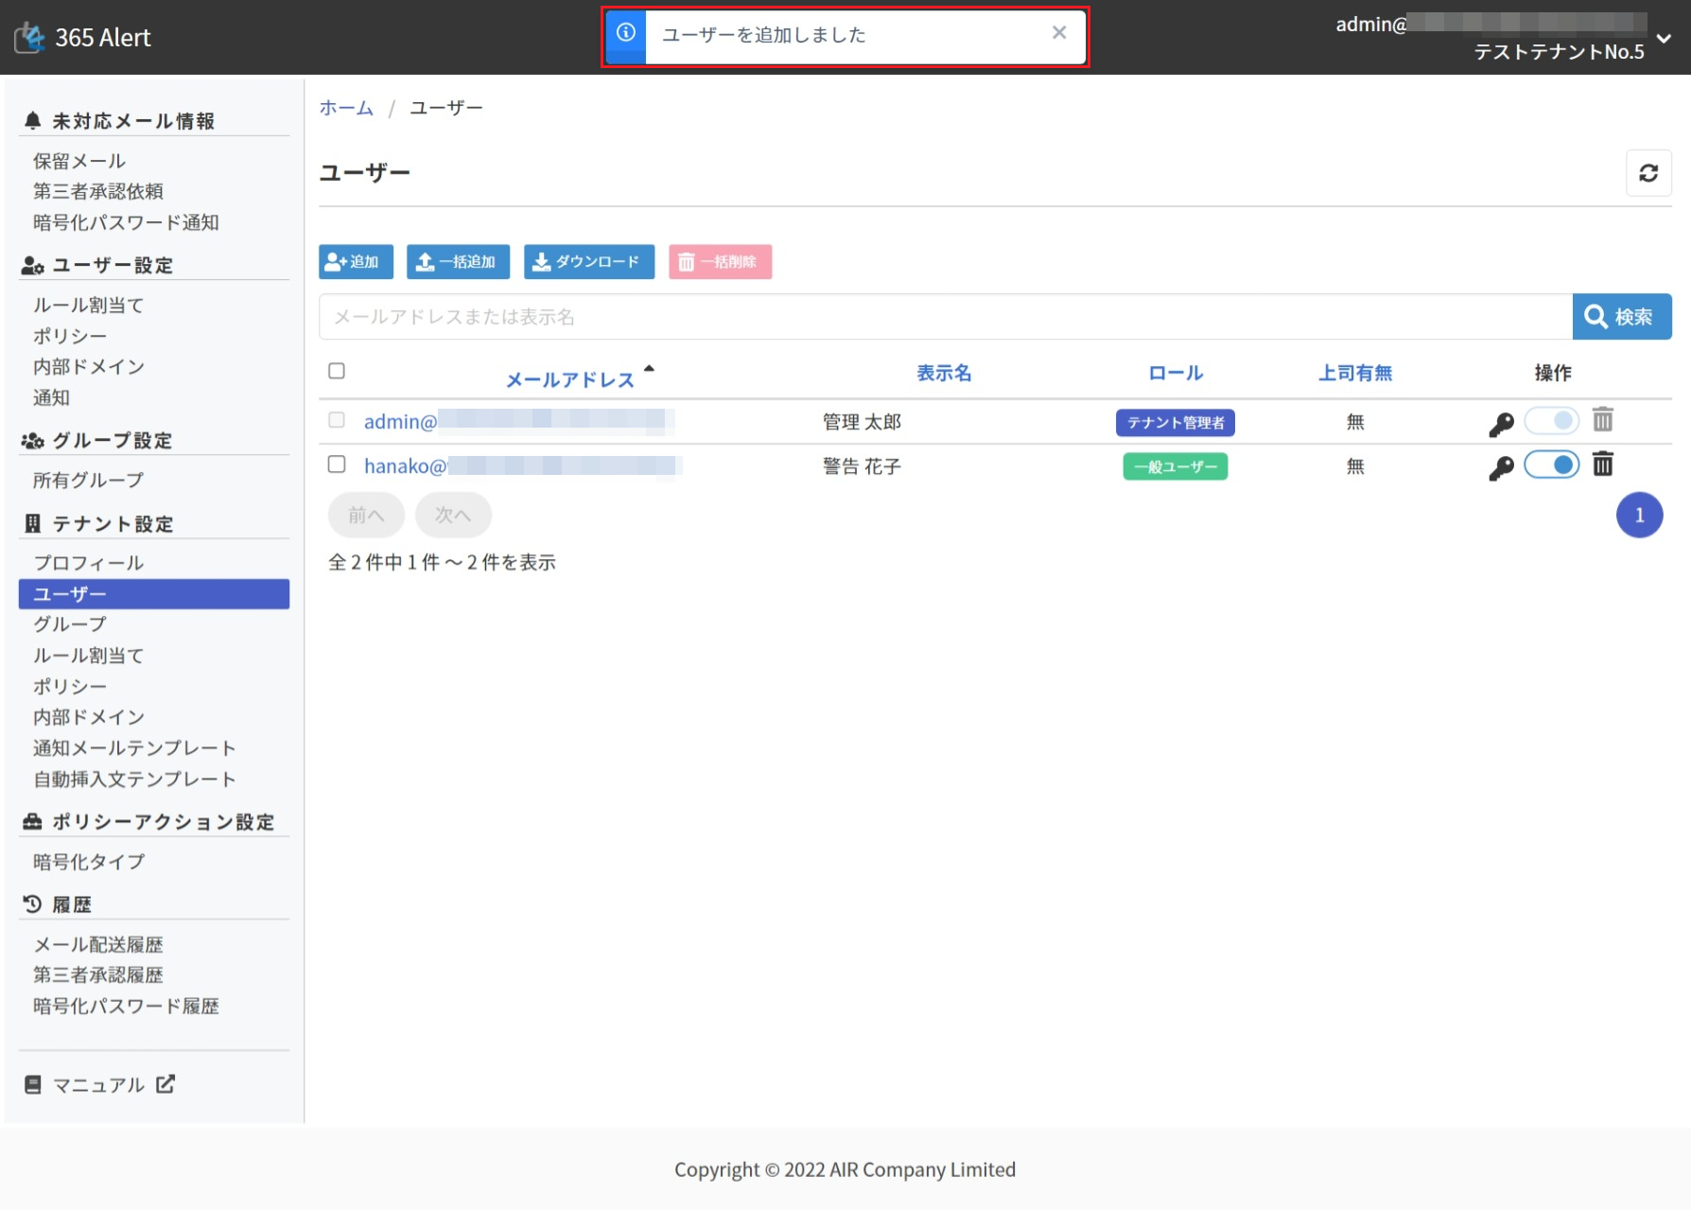The image size is (1691, 1210).
Task: Expand the admin account dropdown chevron
Action: tap(1664, 39)
